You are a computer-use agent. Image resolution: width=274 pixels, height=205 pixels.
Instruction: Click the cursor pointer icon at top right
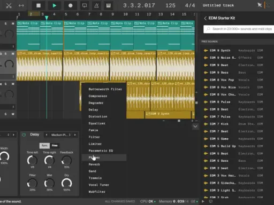(x=260, y=5)
